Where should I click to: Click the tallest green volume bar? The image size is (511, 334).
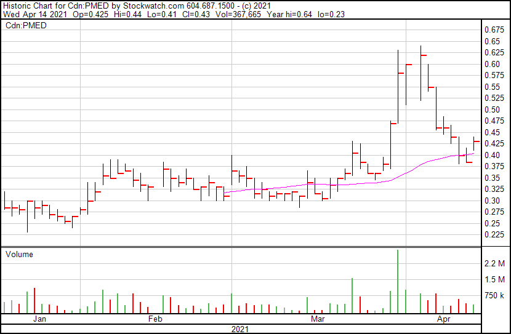click(x=398, y=281)
